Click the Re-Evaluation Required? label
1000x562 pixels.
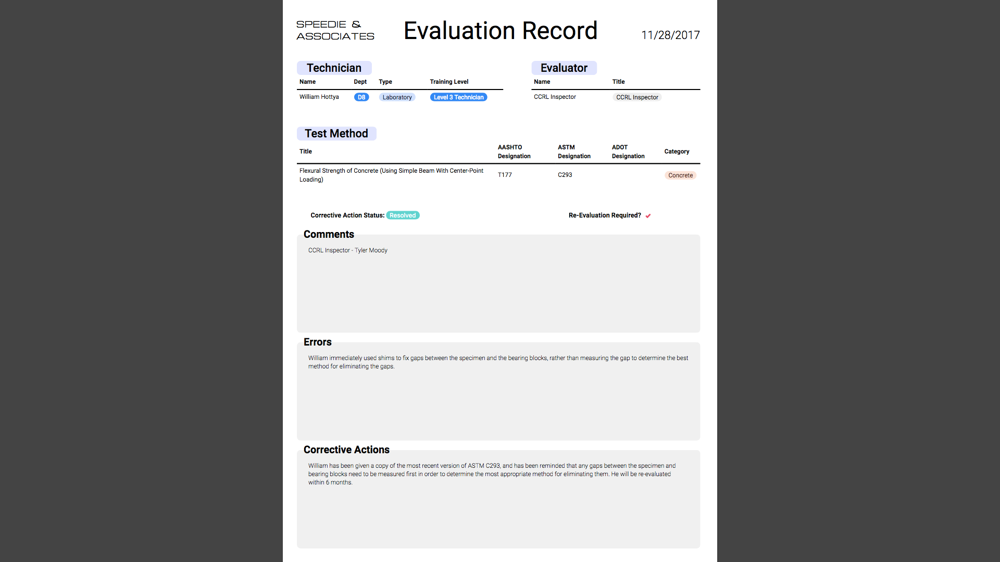[x=605, y=215]
